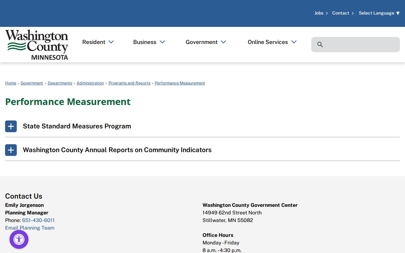
Task: Click the name Emily Jorgenson
Action: pos(24,205)
